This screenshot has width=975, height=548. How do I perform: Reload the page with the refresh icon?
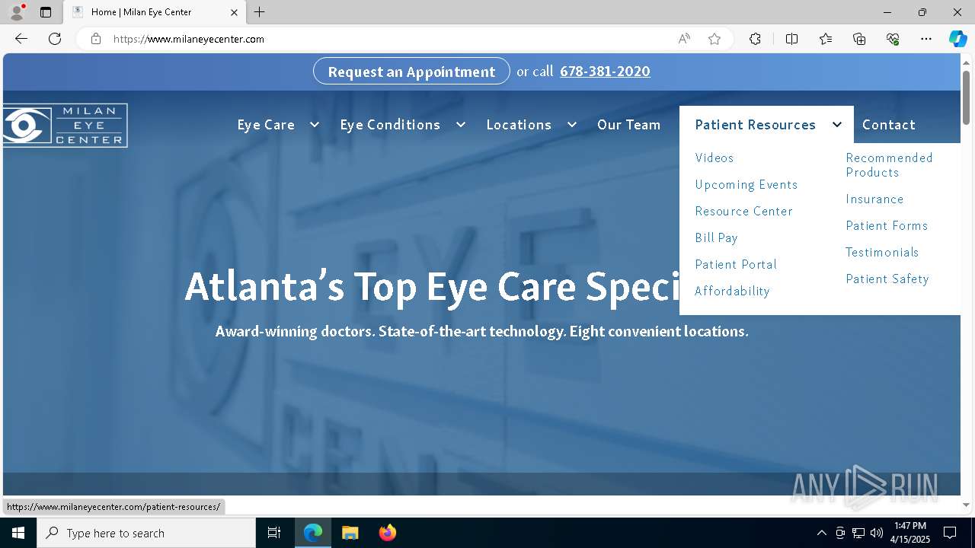(x=55, y=39)
